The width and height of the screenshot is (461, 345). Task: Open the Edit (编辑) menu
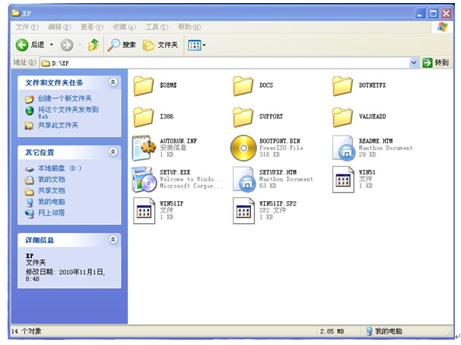[x=59, y=27]
